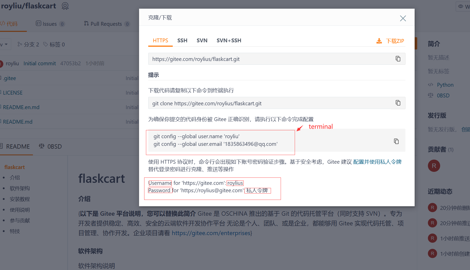Jump to flaskcart in README outline
470x270 pixels.
pyautogui.click(x=15, y=167)
